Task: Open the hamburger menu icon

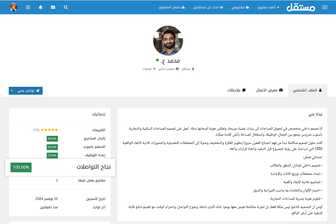Action: [325, 7]
